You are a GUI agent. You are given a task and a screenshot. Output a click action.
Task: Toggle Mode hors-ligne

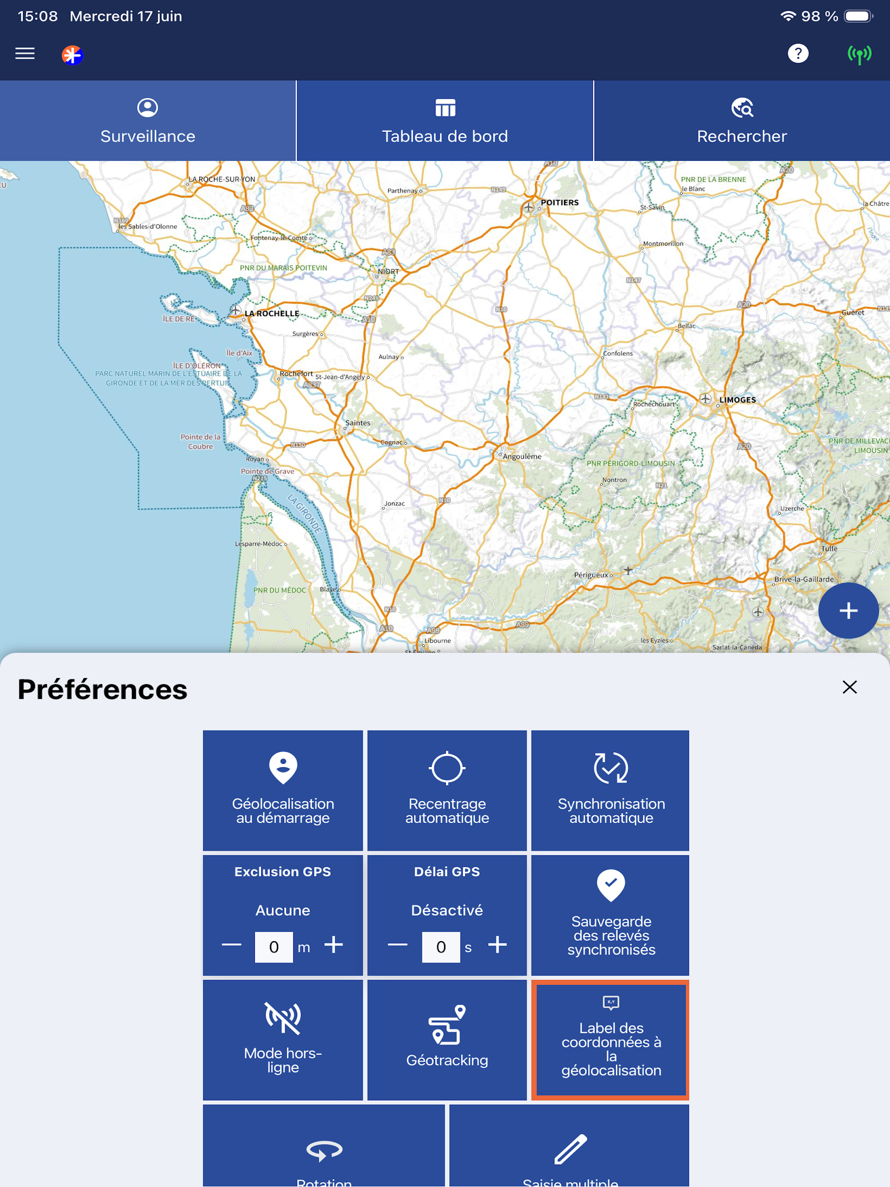tap(283, 1039)
